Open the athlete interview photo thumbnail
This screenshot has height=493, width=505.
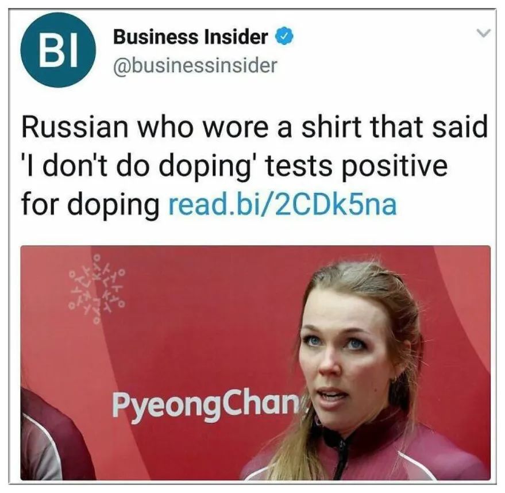click(x=256, y=363)
